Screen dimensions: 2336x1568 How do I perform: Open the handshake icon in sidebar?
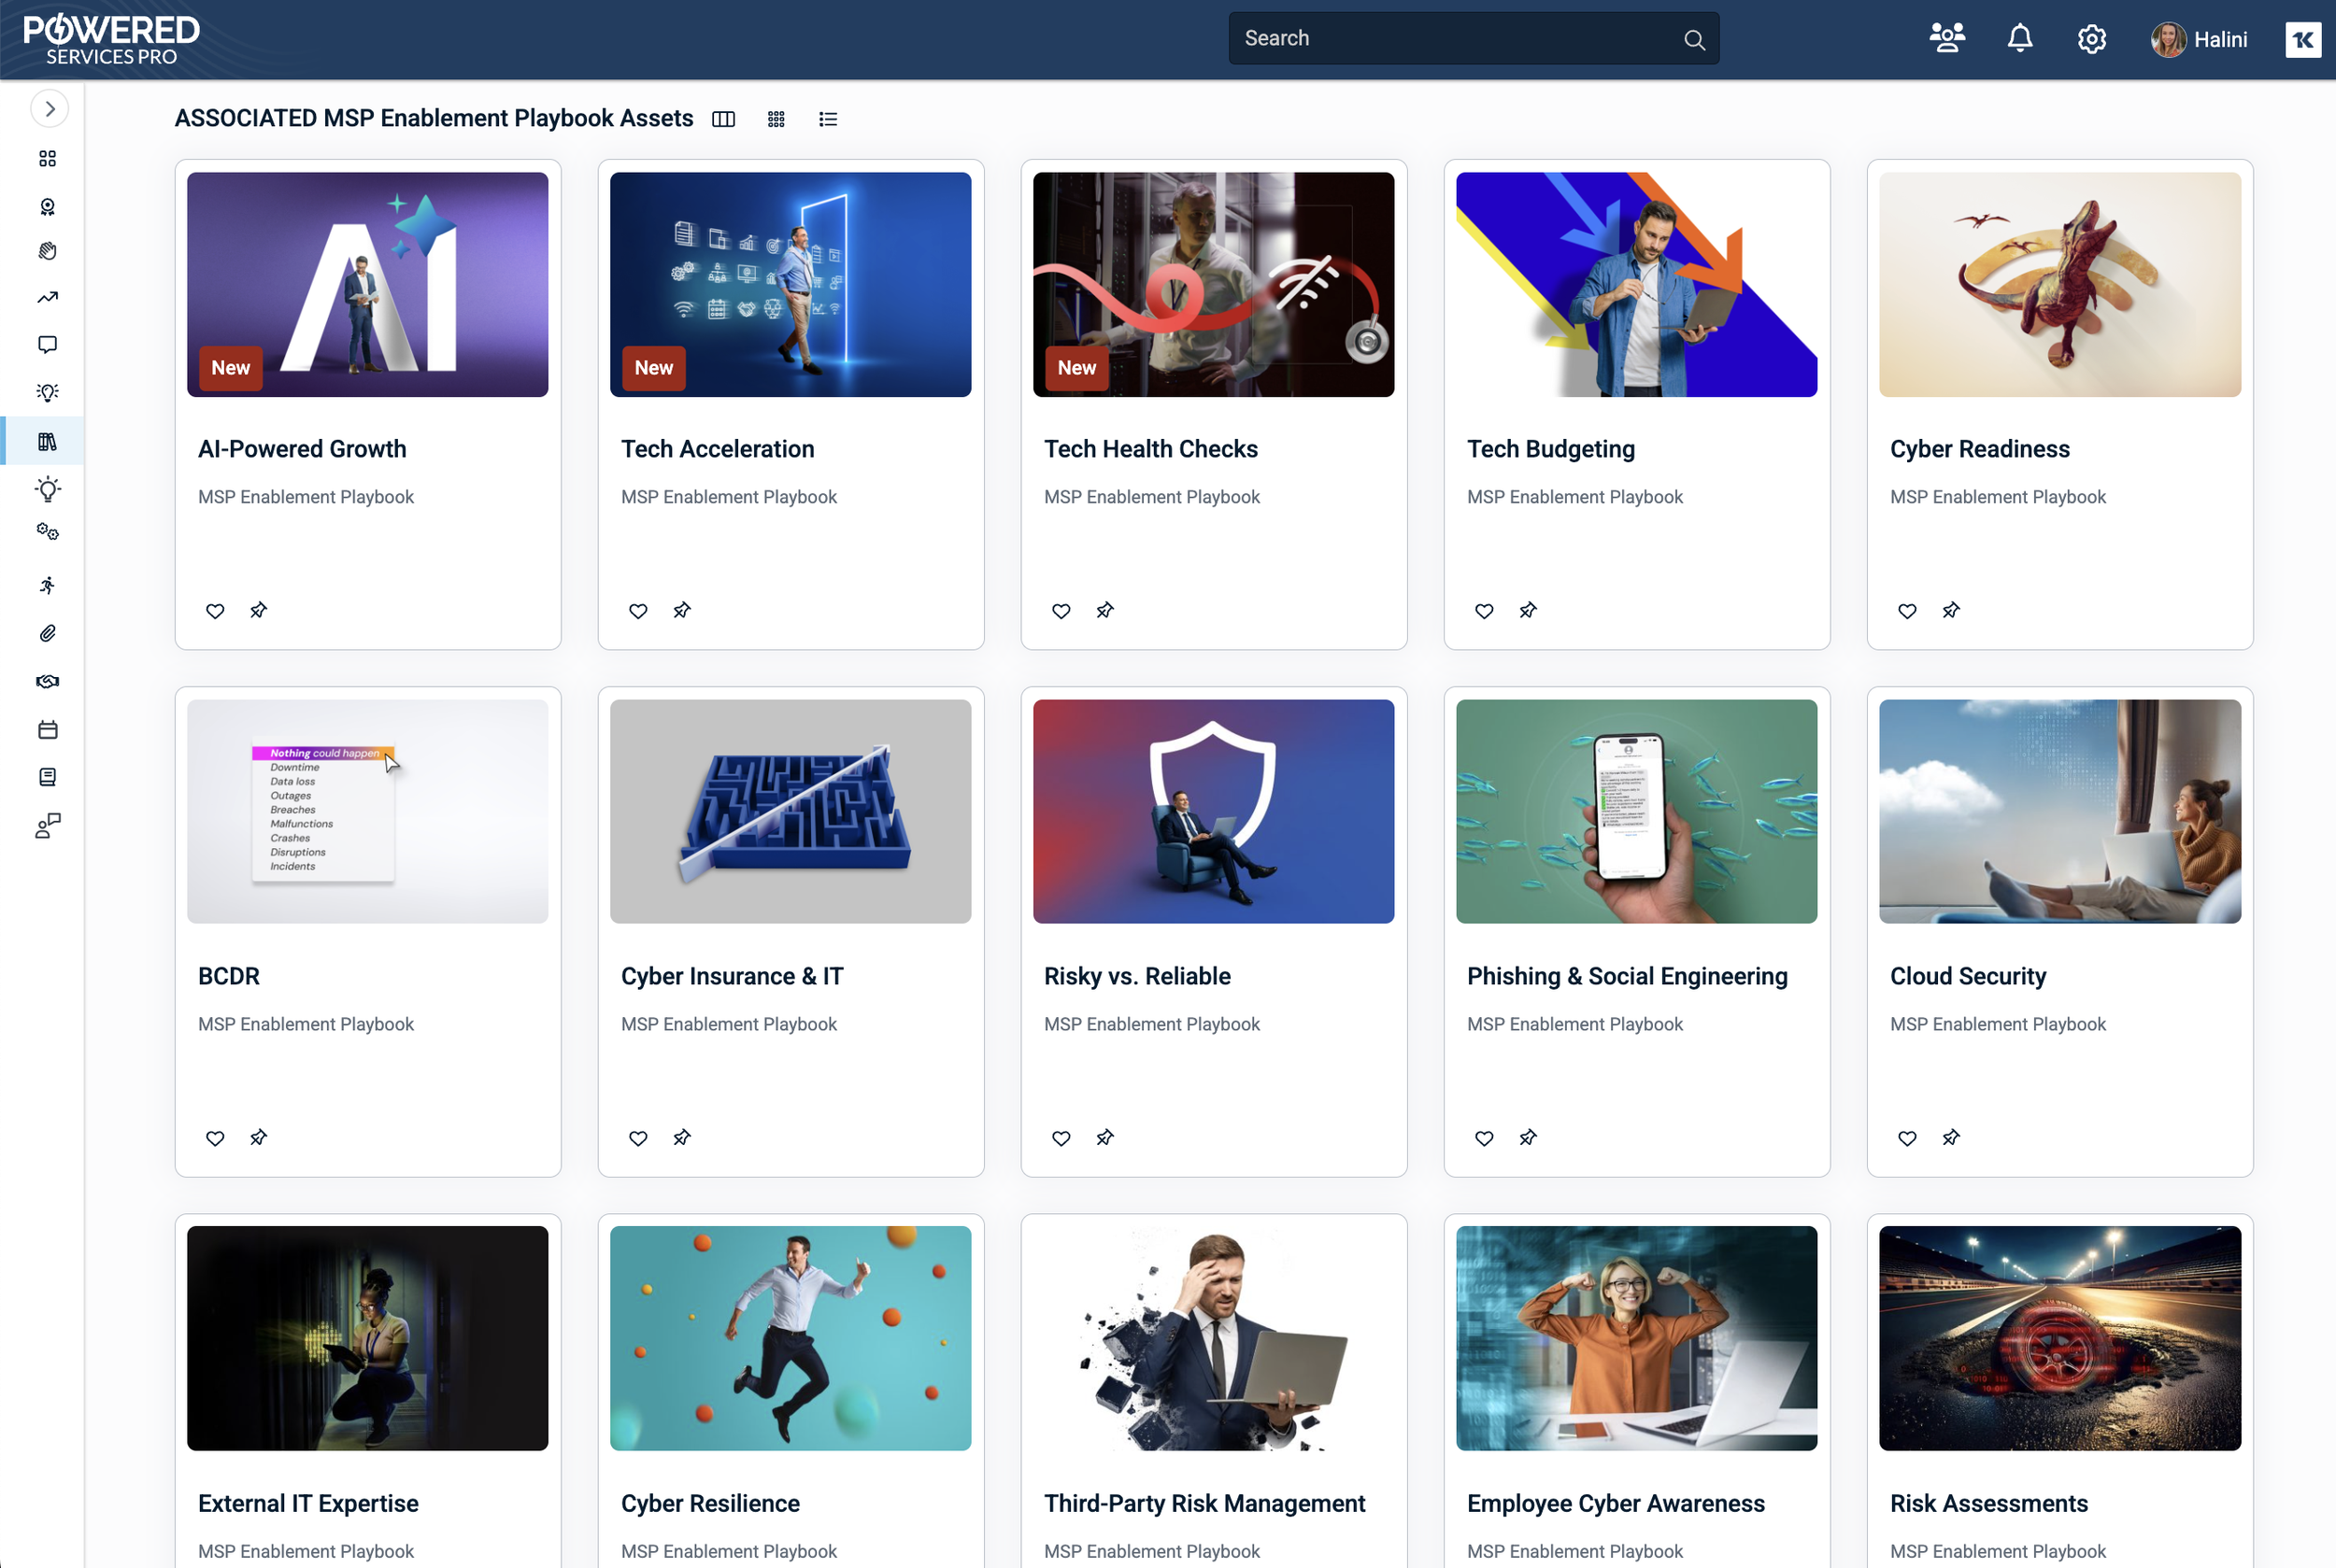tap(47, 682)
